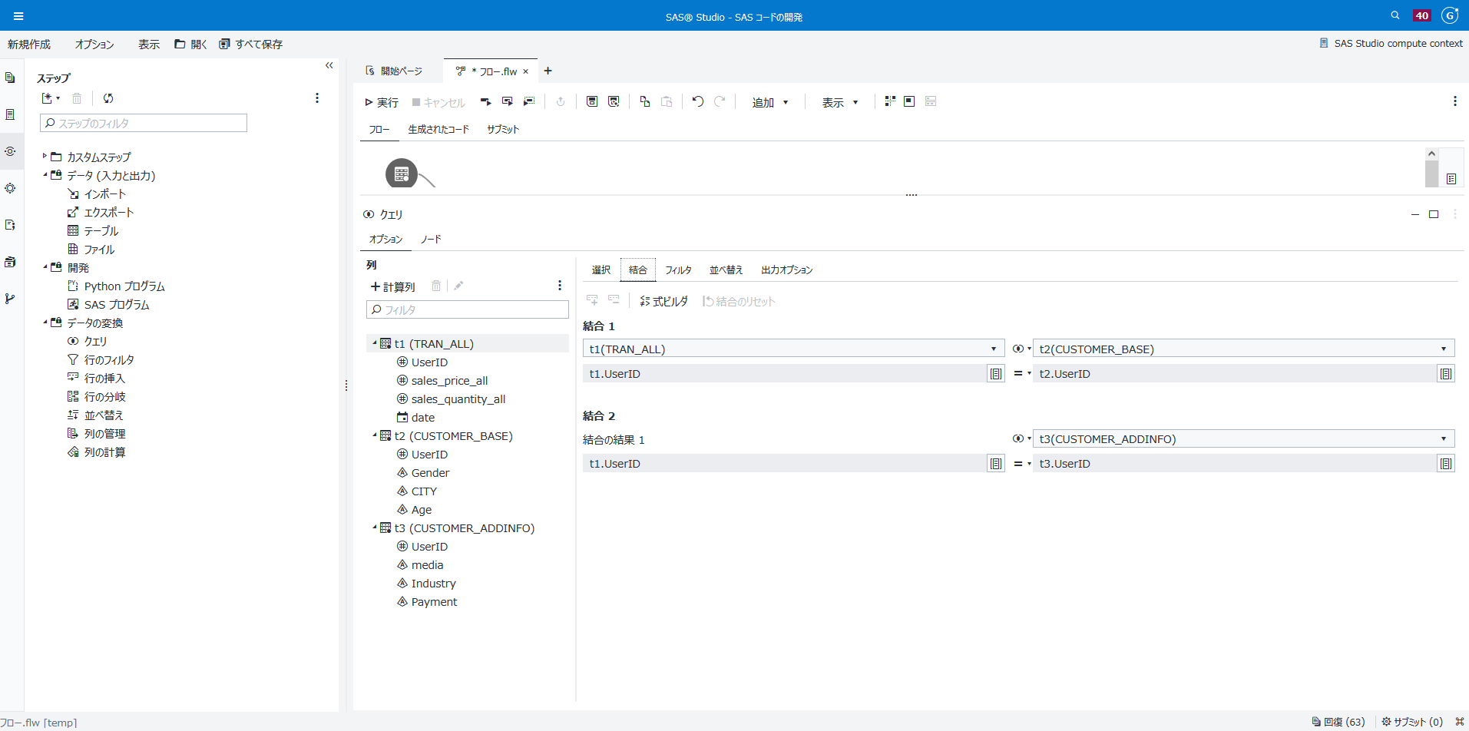
Task: Change join type for join 2
Action: pos(1021,438)
